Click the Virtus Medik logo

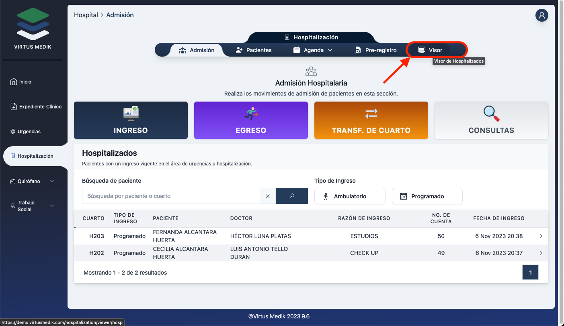33,28
